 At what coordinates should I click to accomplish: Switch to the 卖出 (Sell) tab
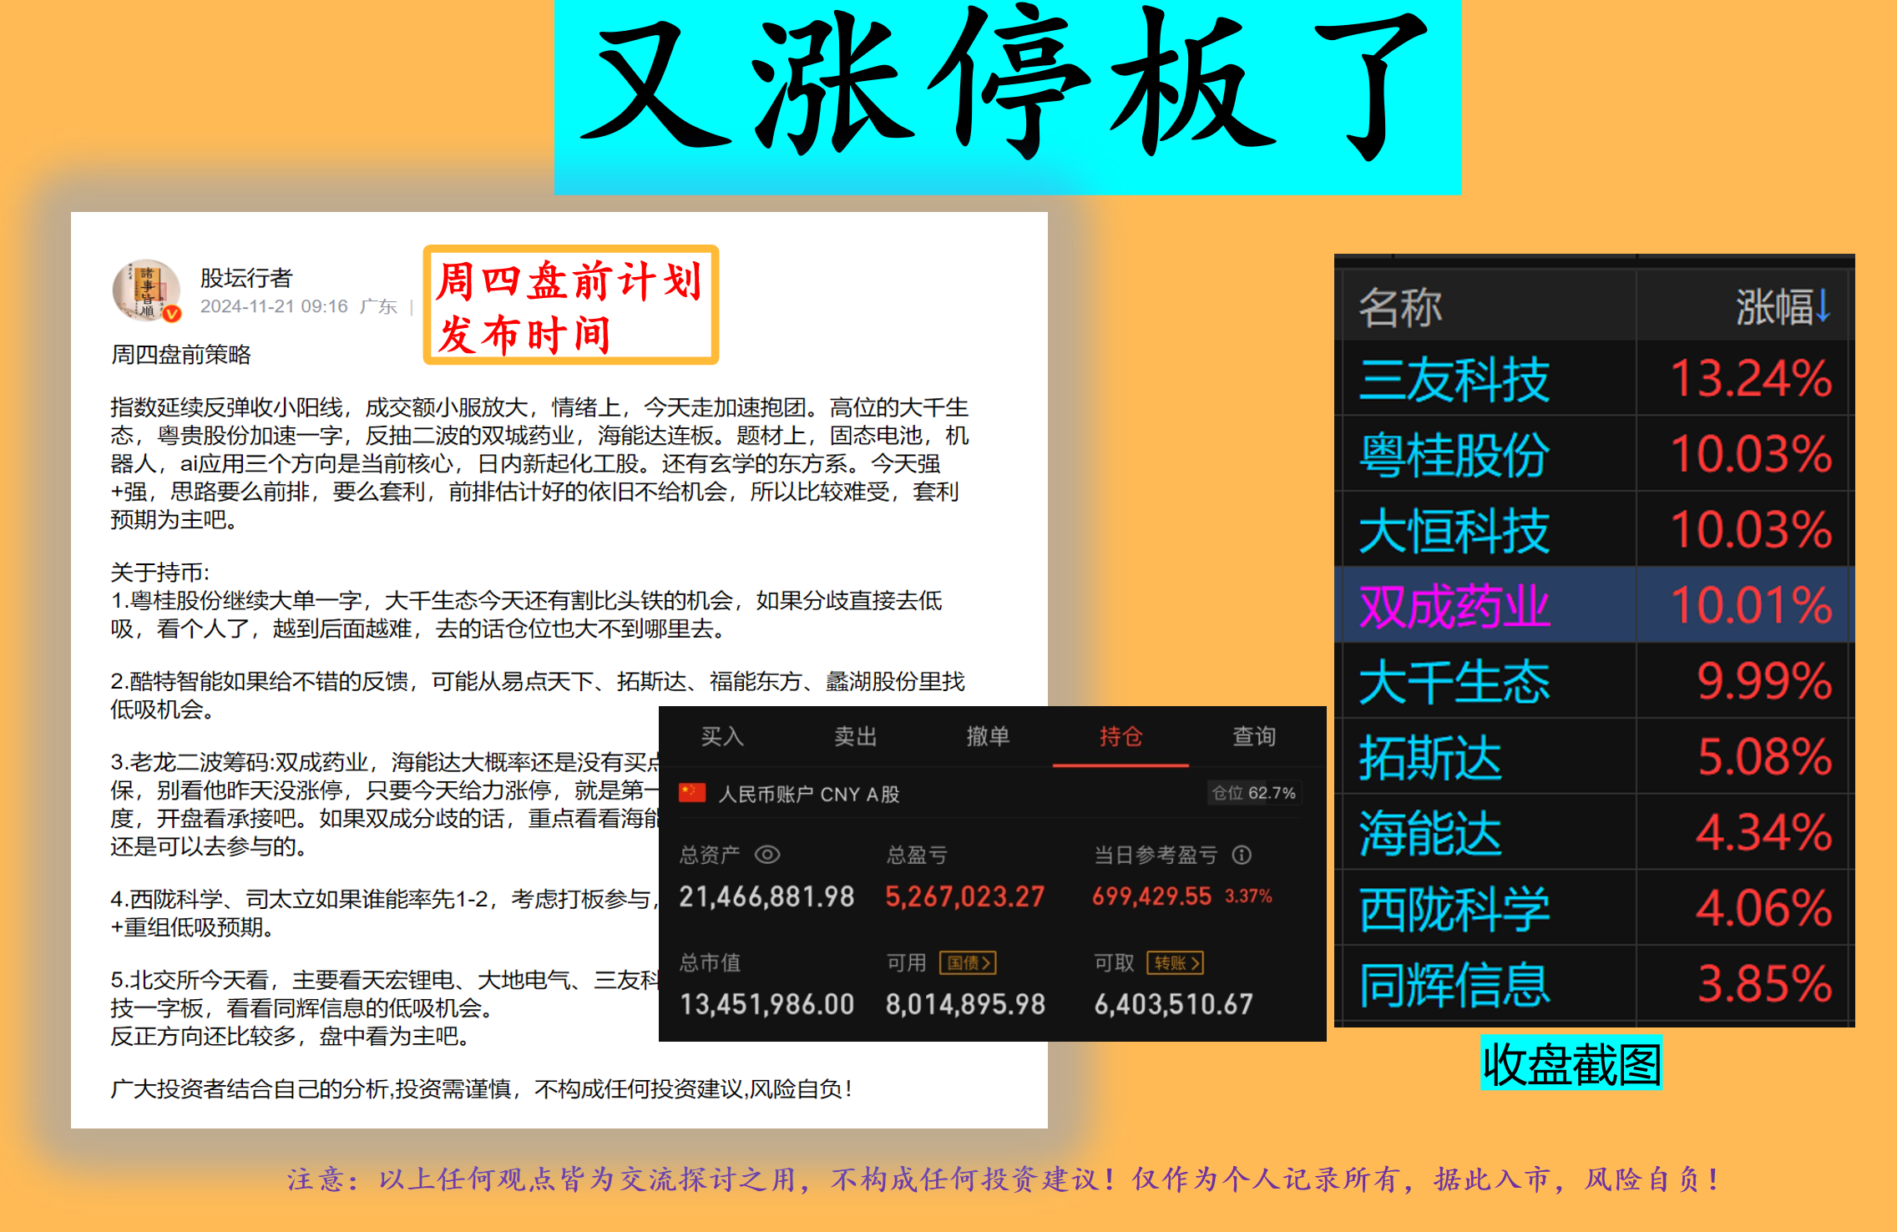(x=854, y=737)
